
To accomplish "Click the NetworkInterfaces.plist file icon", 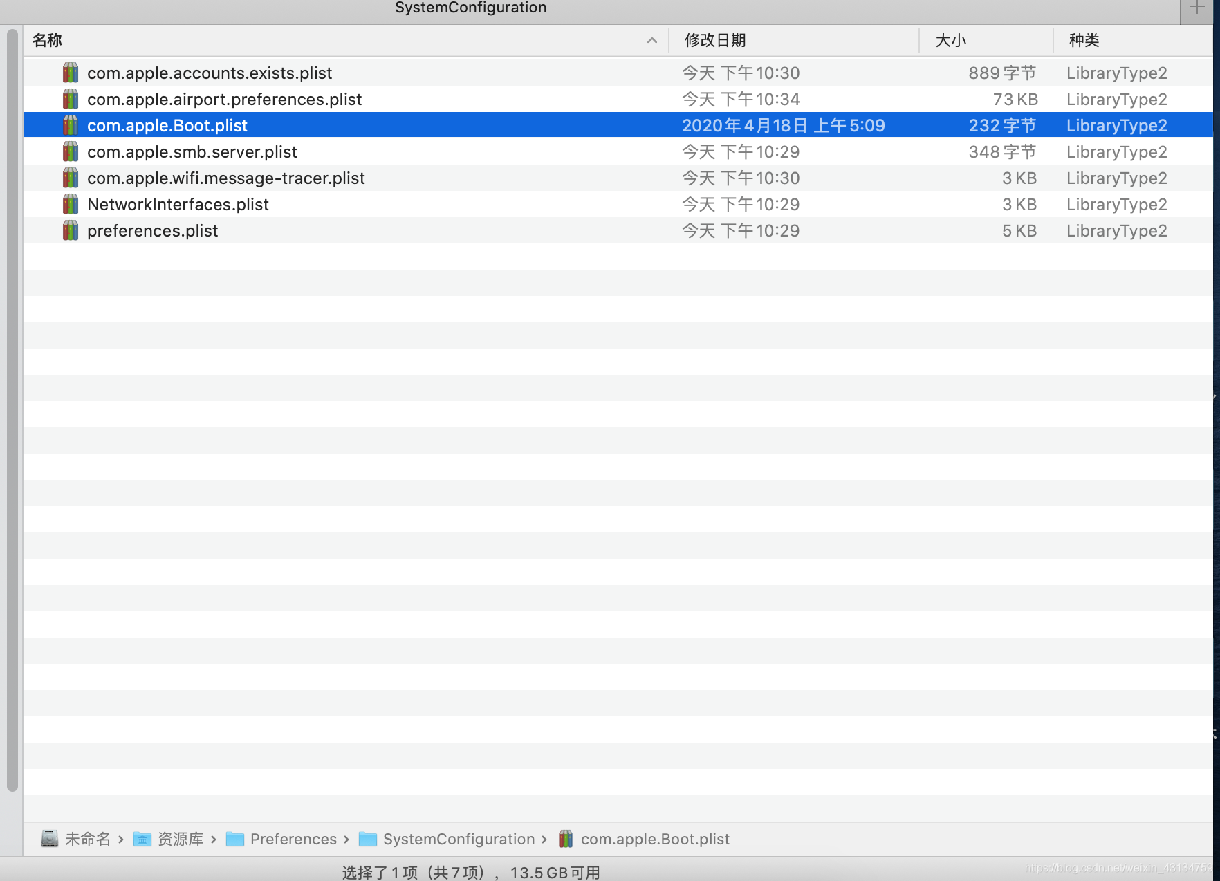I will pyautogui.click(x=71, y=204).
